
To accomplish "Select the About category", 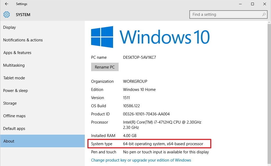I will click(42, 141).
